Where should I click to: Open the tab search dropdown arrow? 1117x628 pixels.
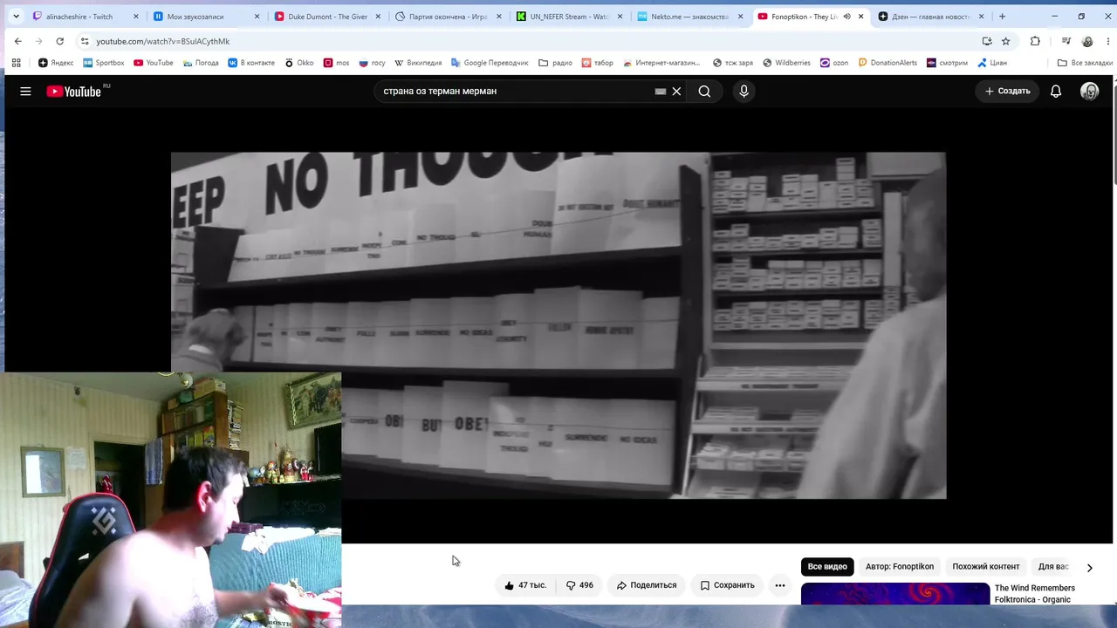click(x=16, y=17)
